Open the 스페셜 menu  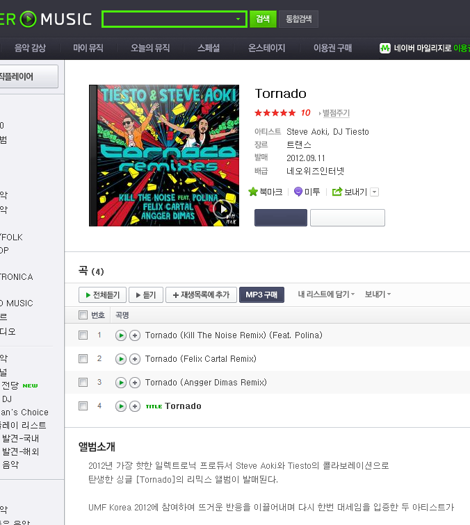coord(209,48)
